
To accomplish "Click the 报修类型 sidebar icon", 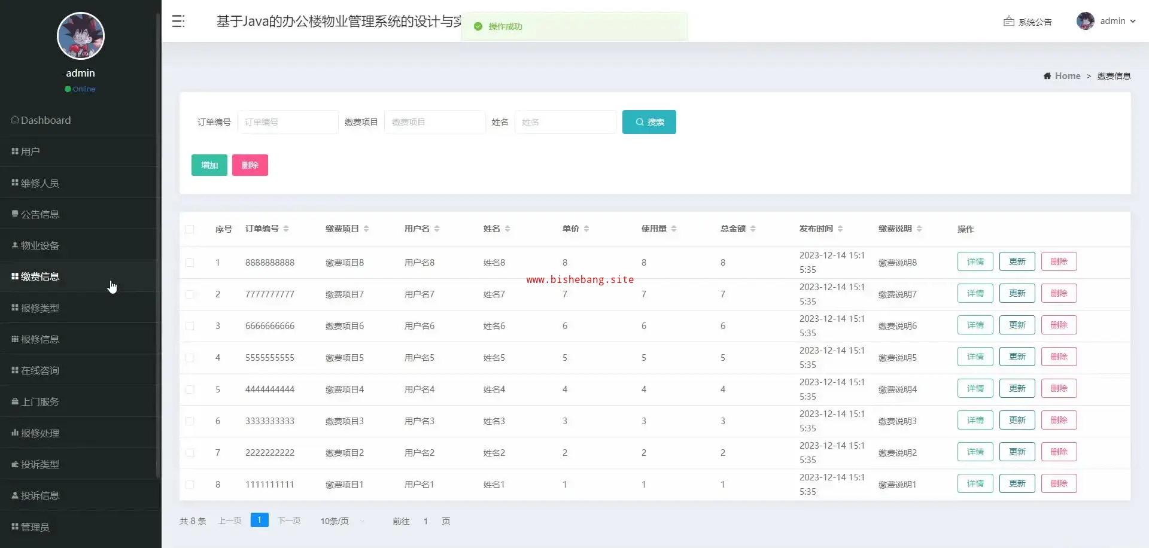I will click(15, 308).
